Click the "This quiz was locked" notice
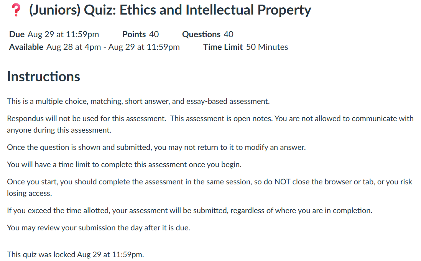 click(x=75, y=254)
